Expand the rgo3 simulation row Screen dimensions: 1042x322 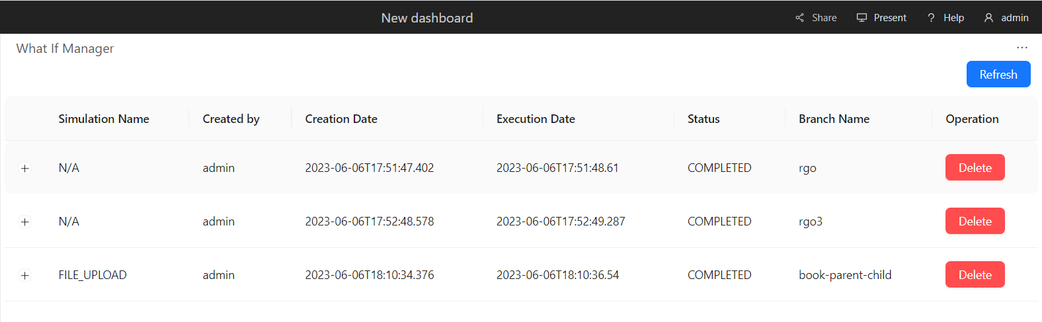(25, 221)
